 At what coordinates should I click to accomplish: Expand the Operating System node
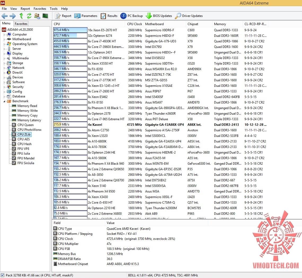[x=4, y=44]
